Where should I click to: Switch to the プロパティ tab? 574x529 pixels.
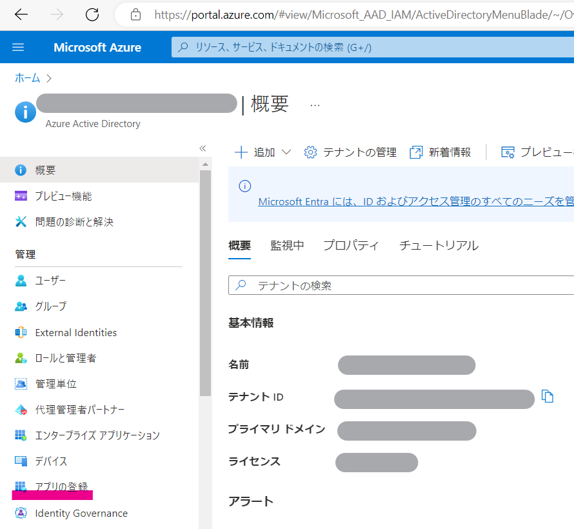coord(351,245)
